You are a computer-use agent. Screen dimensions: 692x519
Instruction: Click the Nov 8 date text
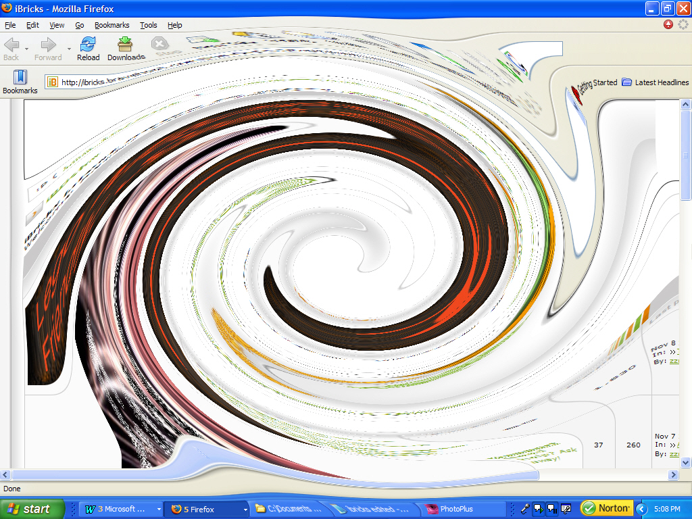(x=664, y=345)
